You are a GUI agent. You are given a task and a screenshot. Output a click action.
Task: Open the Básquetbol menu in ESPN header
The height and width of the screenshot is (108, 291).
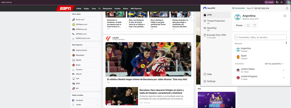tap(107, 9)
